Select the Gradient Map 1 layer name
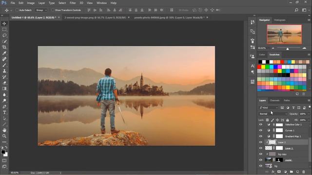 [x=293, y=137]
